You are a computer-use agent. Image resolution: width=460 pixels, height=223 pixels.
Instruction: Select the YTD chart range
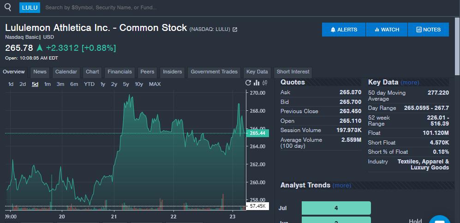pyautogui.click(x=89, y=84)
